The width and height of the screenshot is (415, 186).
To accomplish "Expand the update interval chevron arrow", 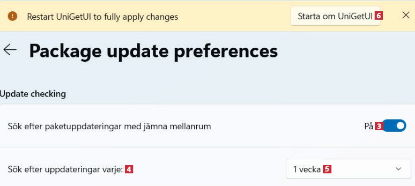I will pyautogui.click(x=398, y=169).
